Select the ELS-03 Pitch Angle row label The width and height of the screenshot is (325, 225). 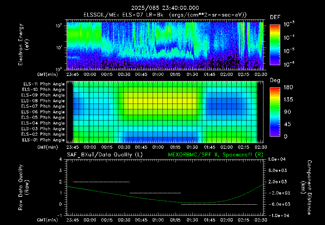[43, 129]
